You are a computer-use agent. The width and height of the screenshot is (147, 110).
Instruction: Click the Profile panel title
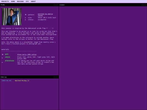(3, 5)
